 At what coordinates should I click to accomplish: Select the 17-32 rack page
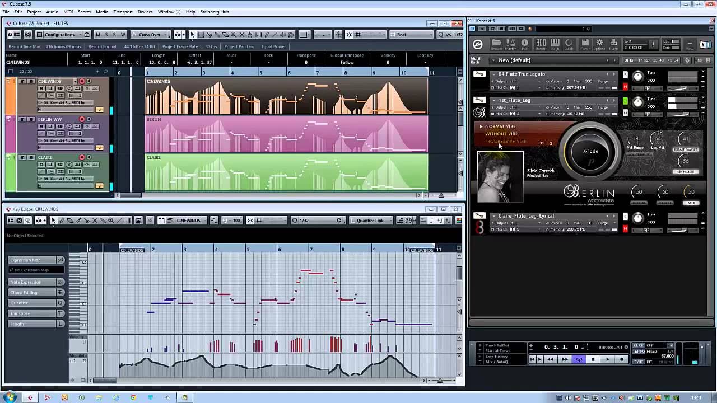click(643, 60)
